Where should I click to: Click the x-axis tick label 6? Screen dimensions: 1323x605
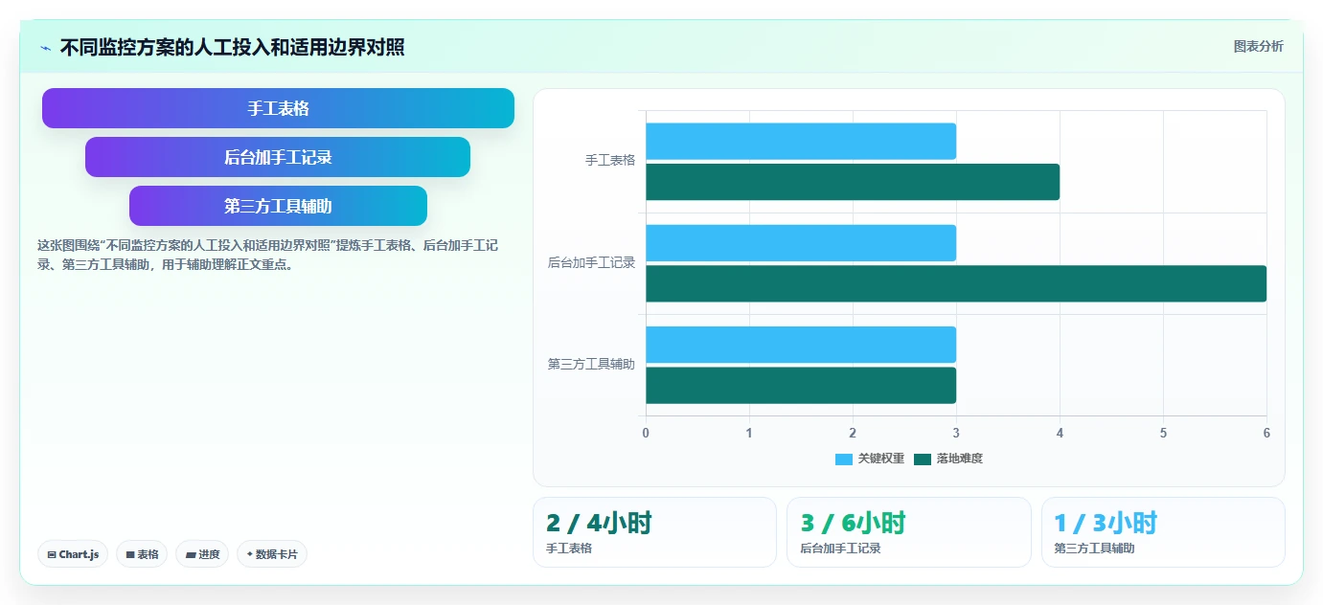[x=1266, y=433]
